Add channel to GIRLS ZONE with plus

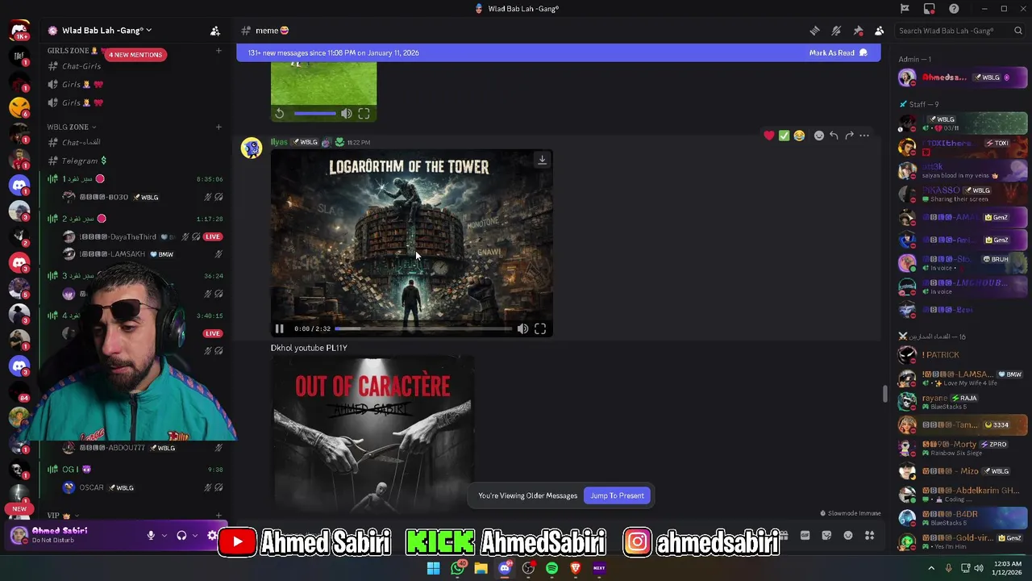click(x=218, y=51)
